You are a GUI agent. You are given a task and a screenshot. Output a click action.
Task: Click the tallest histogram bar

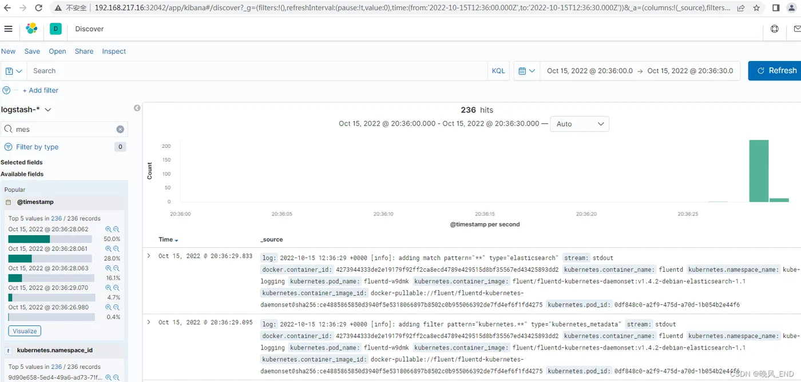pyautogui.click(x=759, y=171)
